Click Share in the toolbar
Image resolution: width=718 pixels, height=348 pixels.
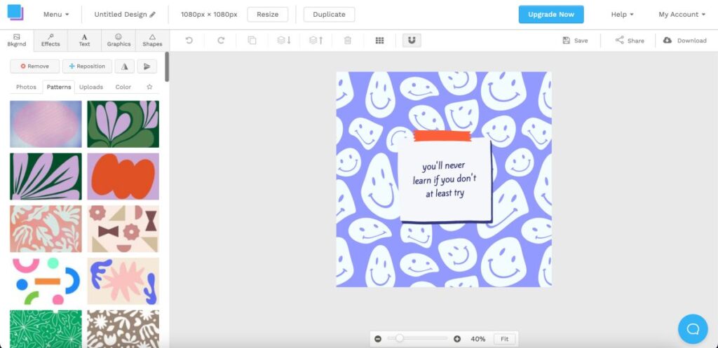(630, 40)
